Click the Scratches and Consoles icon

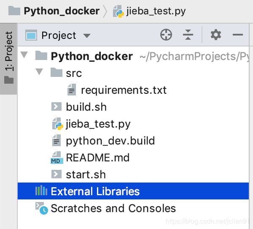point(41,208)
